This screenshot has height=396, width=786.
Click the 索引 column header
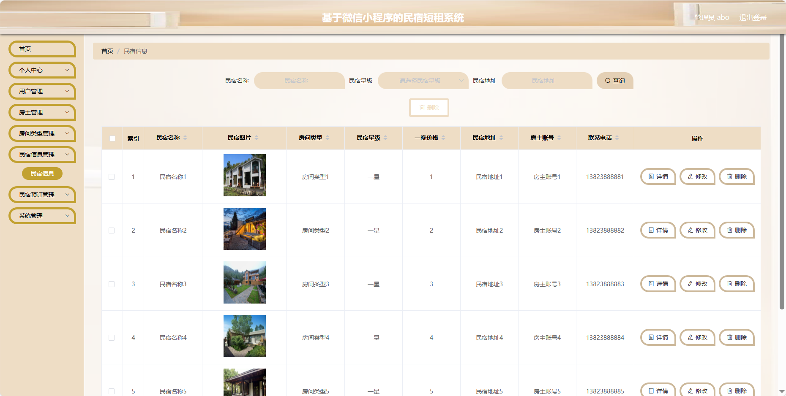pyautogui.click(x=133, y=138)
